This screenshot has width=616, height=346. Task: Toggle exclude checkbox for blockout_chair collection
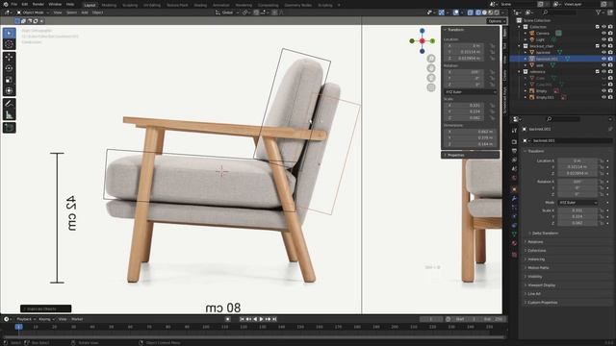(x=598, y=46)
